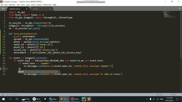Open the File menu
The image size is (182, 102).
pos(2,5)
